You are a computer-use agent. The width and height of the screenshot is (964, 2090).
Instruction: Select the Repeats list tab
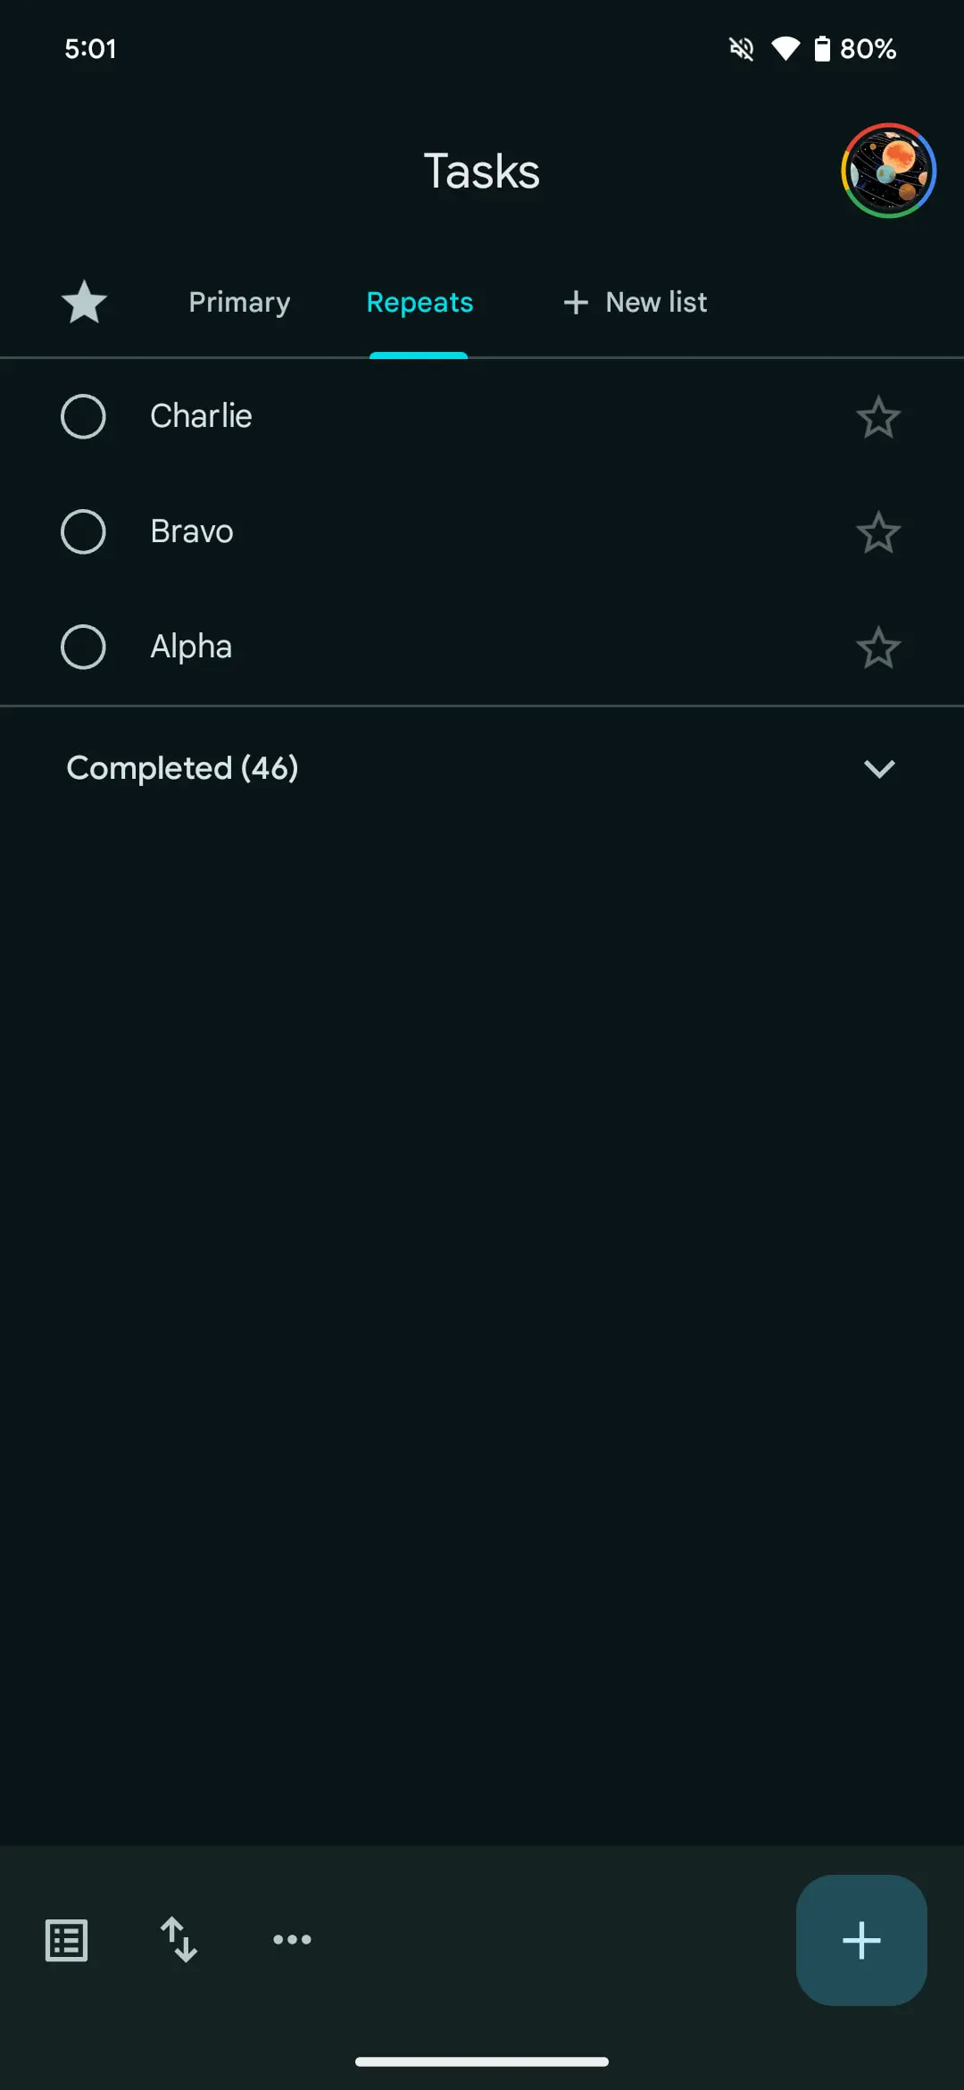tap(420, 303)
